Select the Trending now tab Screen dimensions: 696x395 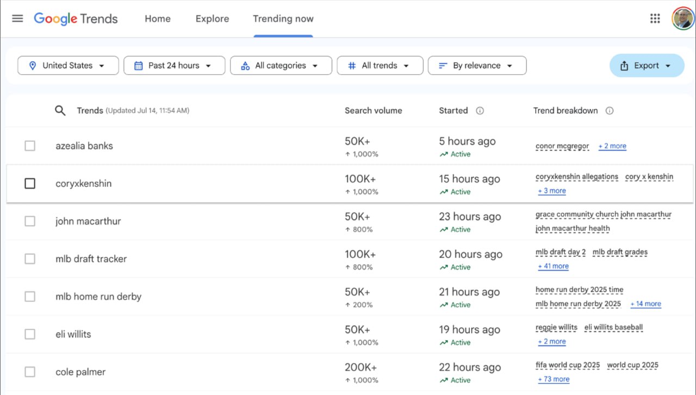(283, 18)
